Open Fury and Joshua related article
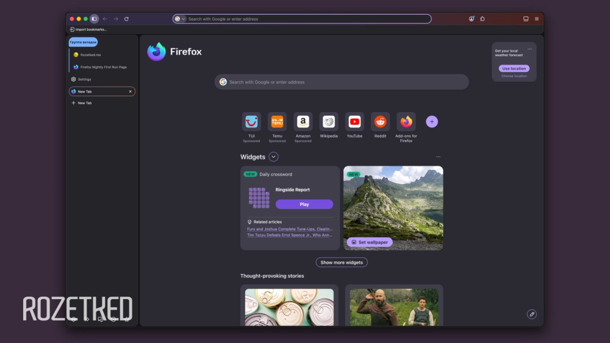Viewport: 610px width, 343px height. coord(289,229)
